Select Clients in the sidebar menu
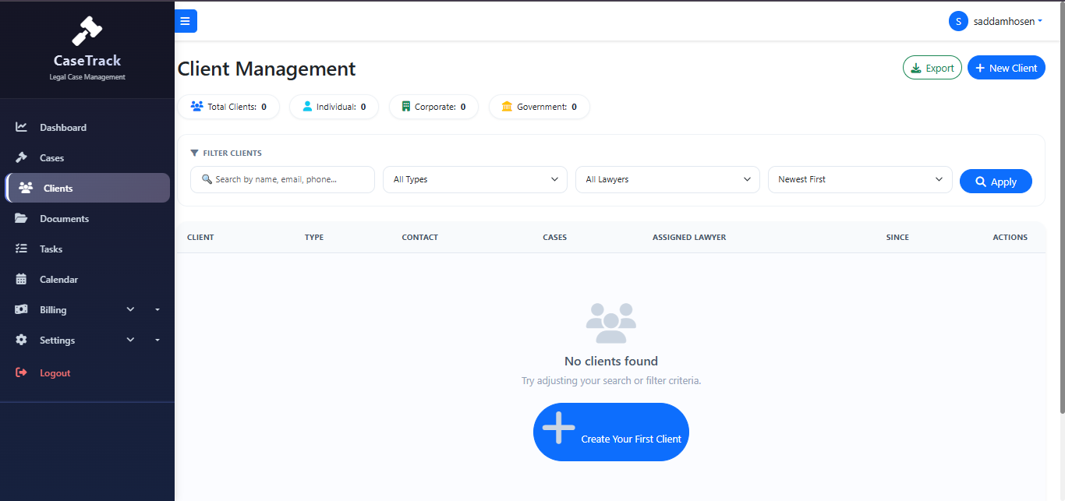Image resolution: width=1065 pixels, height=501 pixels. (87, 188)
